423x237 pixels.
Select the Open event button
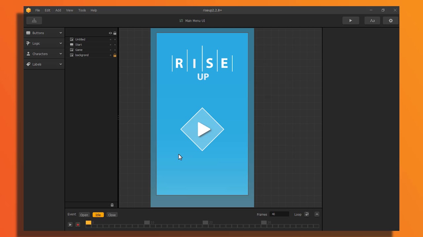[x=84, y=215]
